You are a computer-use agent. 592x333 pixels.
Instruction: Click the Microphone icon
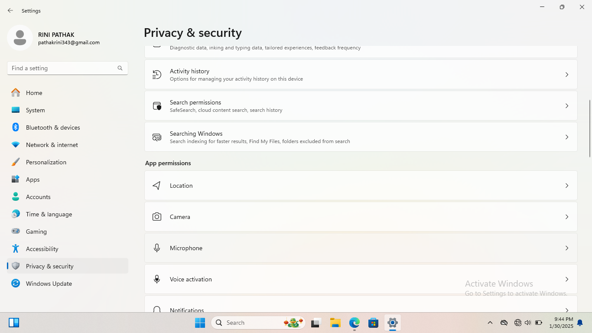[157, 248]
